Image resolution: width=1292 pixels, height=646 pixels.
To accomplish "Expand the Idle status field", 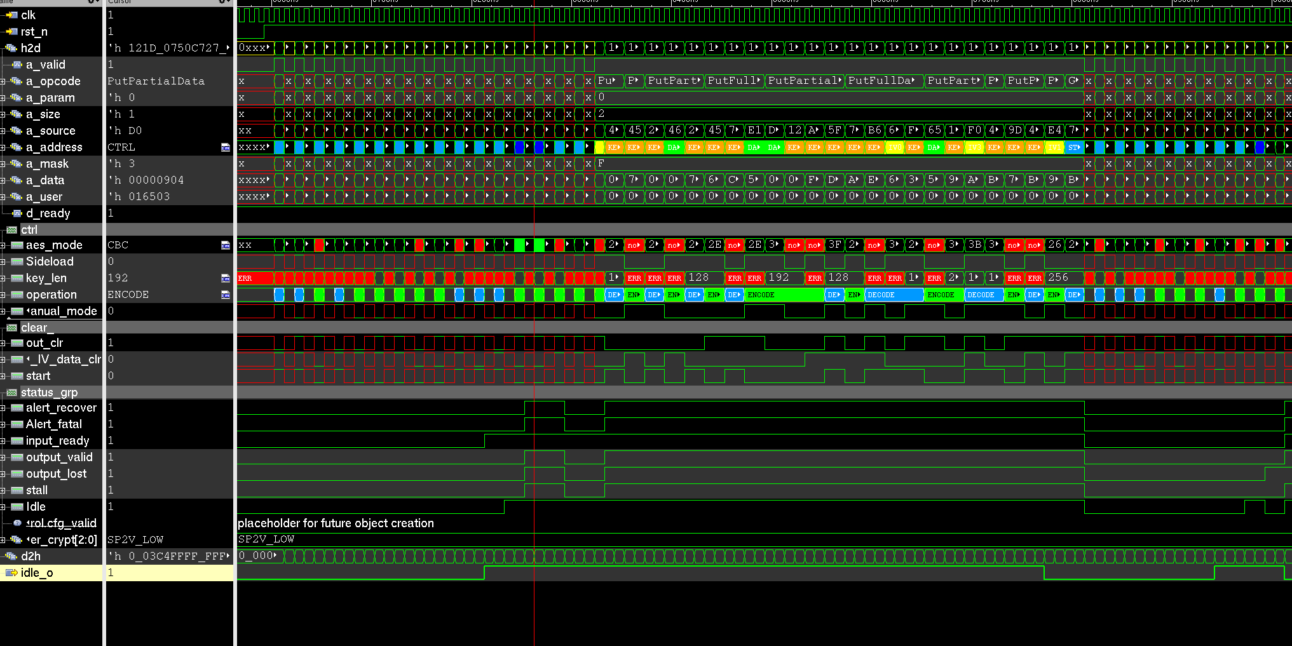I will (x=3, y=506).
